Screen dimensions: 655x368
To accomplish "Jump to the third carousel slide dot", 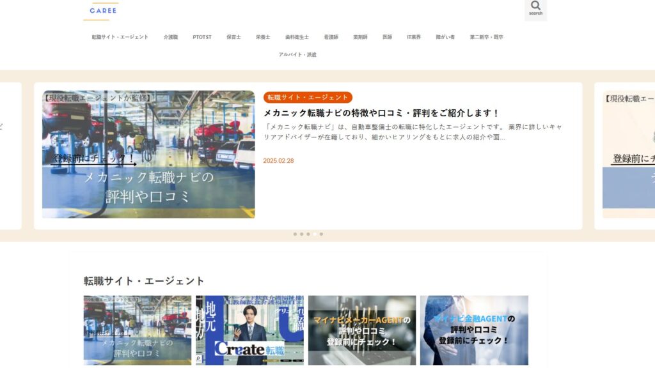I will click(308, 234).
